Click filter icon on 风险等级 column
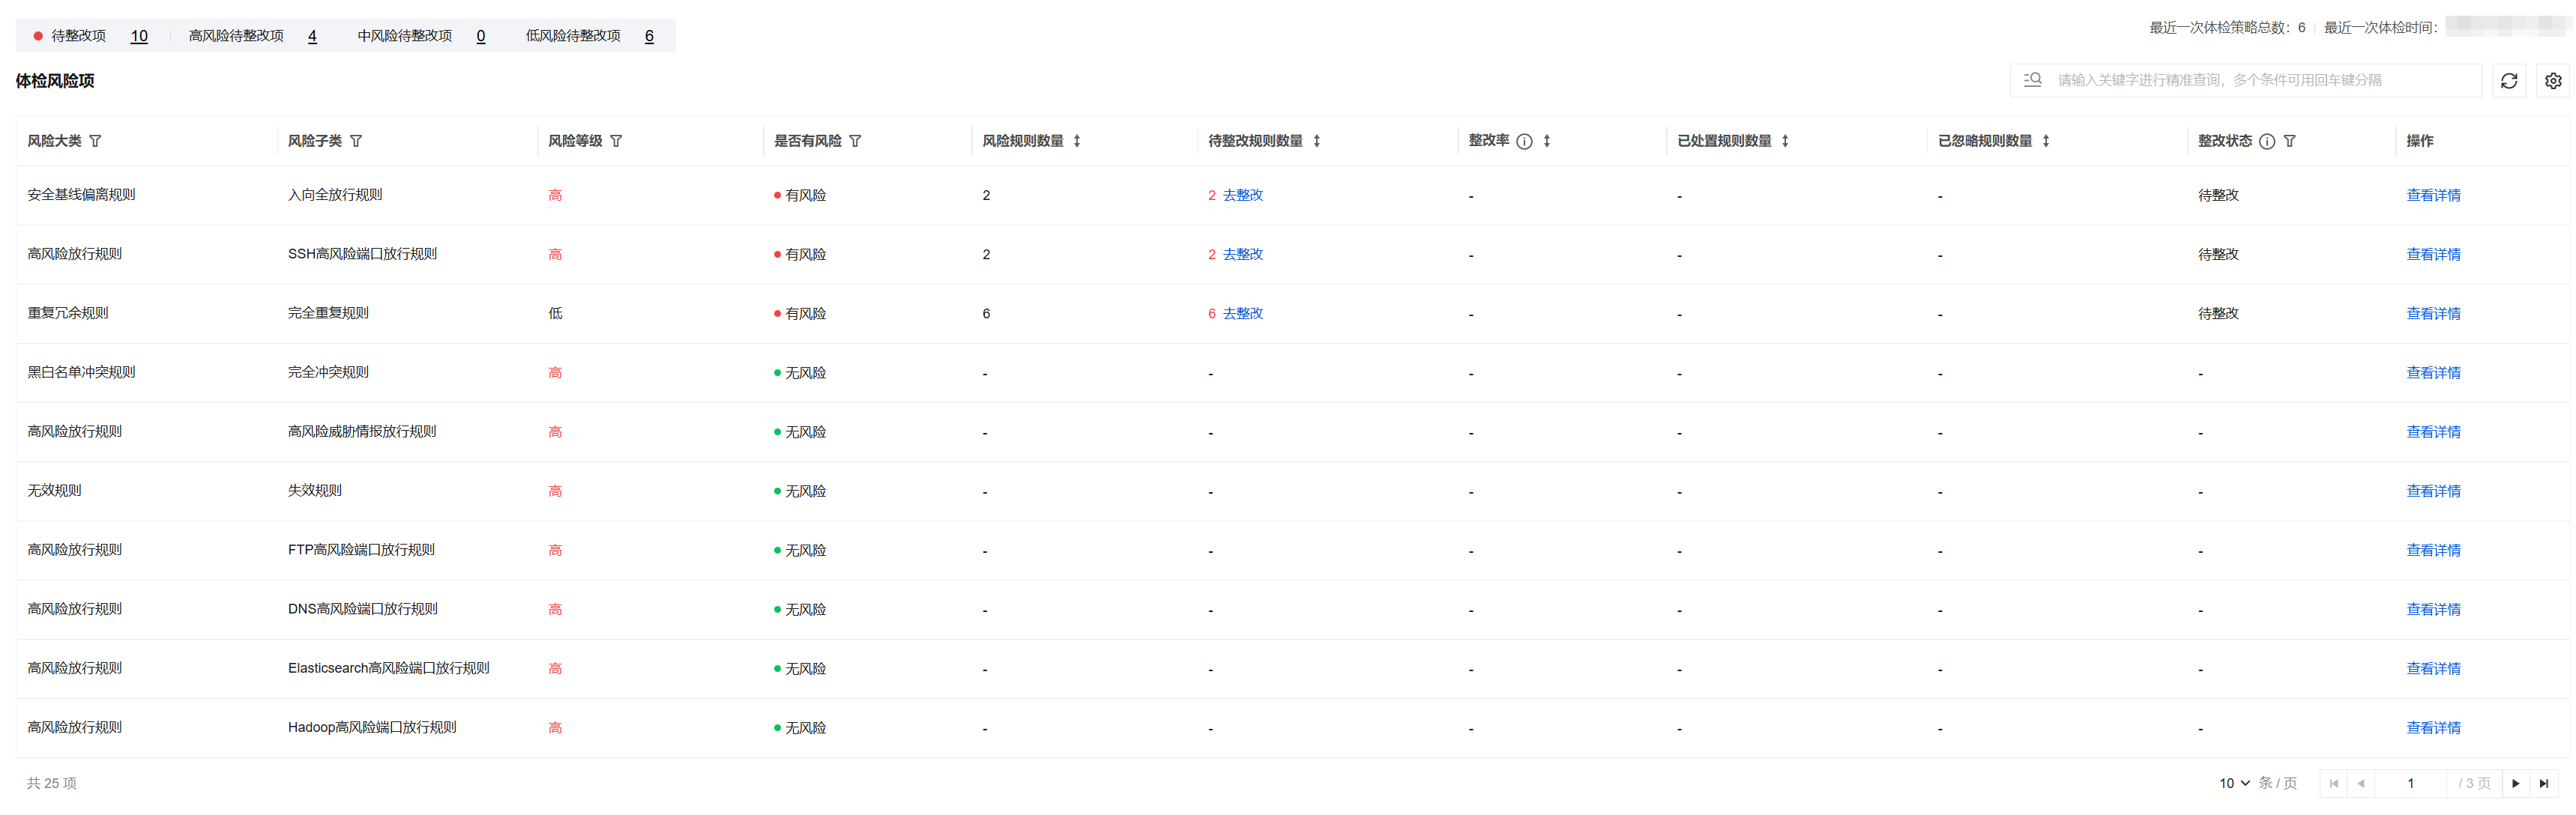Screen dimensions: 2576x815 (x=616, y=141)
